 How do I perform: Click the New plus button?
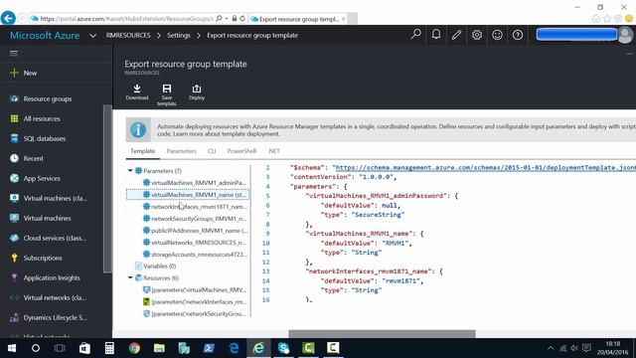pos(24,73)
